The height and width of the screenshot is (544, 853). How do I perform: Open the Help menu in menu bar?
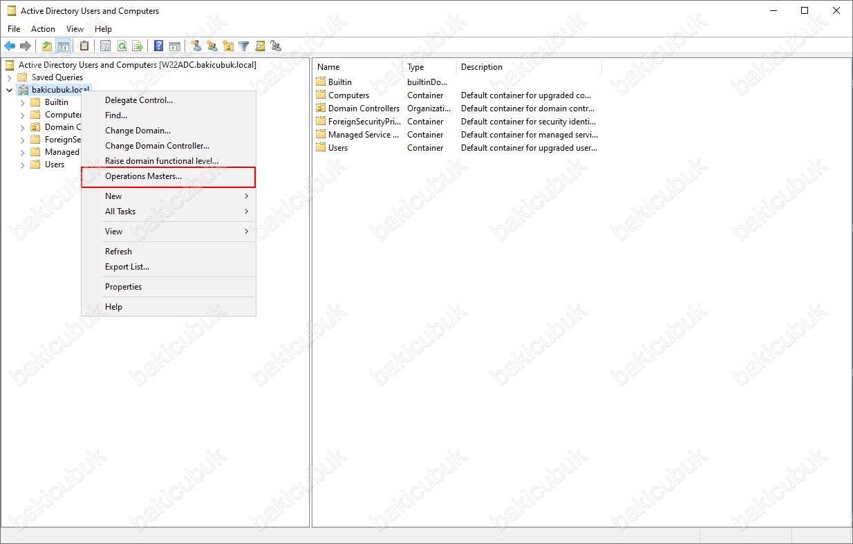(x=103, y=29)
